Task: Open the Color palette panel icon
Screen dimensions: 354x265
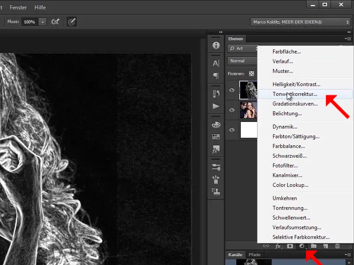Action: 216,125
